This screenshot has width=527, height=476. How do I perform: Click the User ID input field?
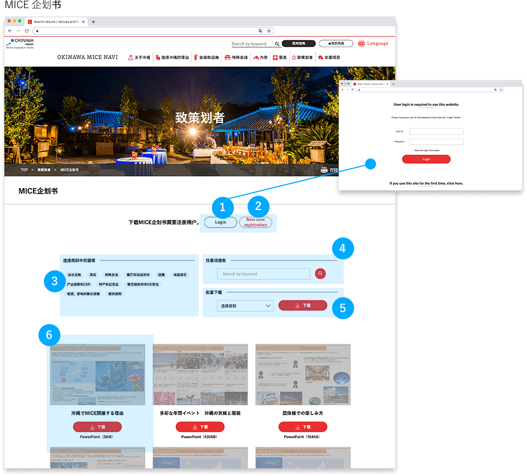(x=436, y=132)
